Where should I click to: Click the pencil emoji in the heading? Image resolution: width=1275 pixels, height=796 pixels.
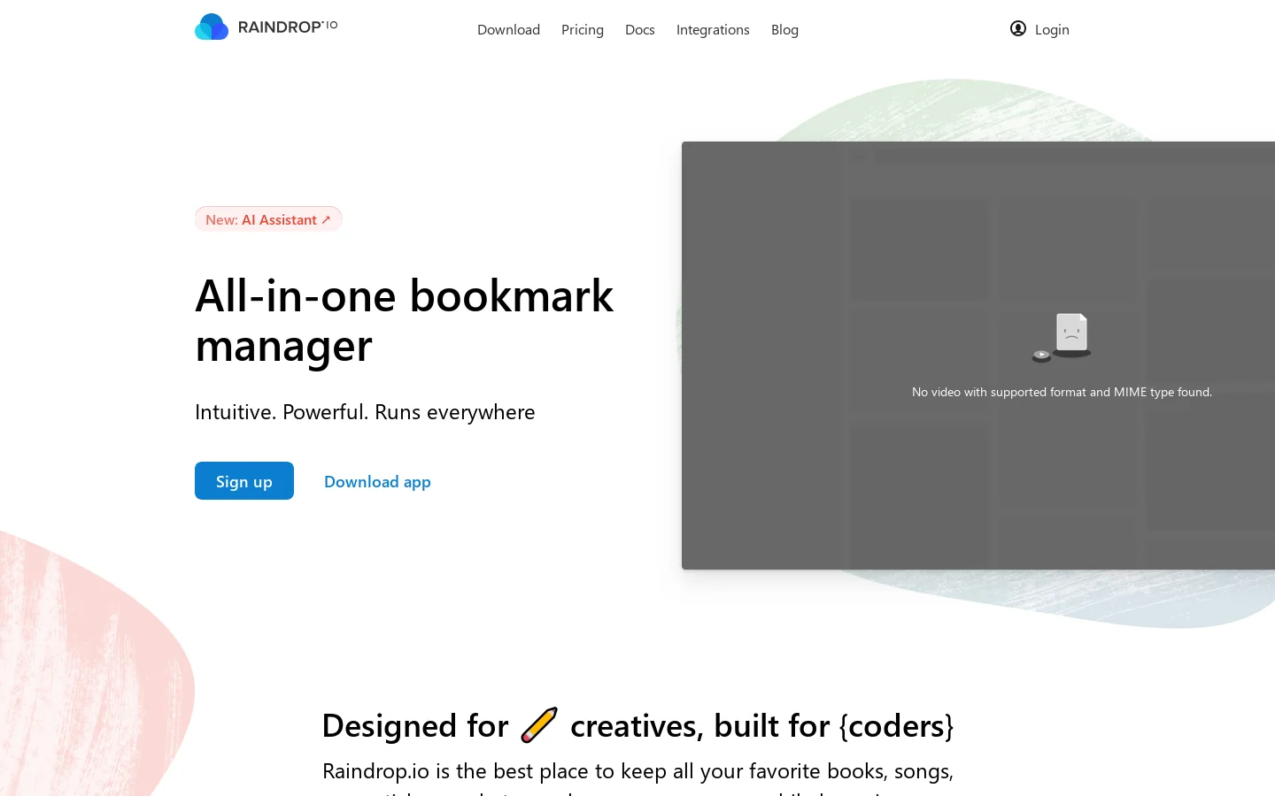point(539,725)
